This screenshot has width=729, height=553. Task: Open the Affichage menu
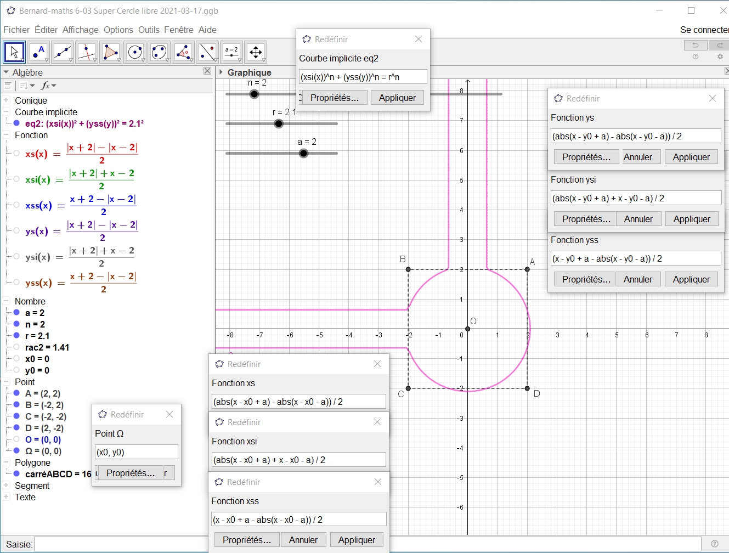tap(80, 30)
